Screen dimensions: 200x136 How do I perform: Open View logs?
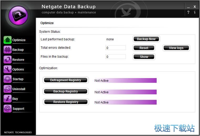click(x=176, y=48)
